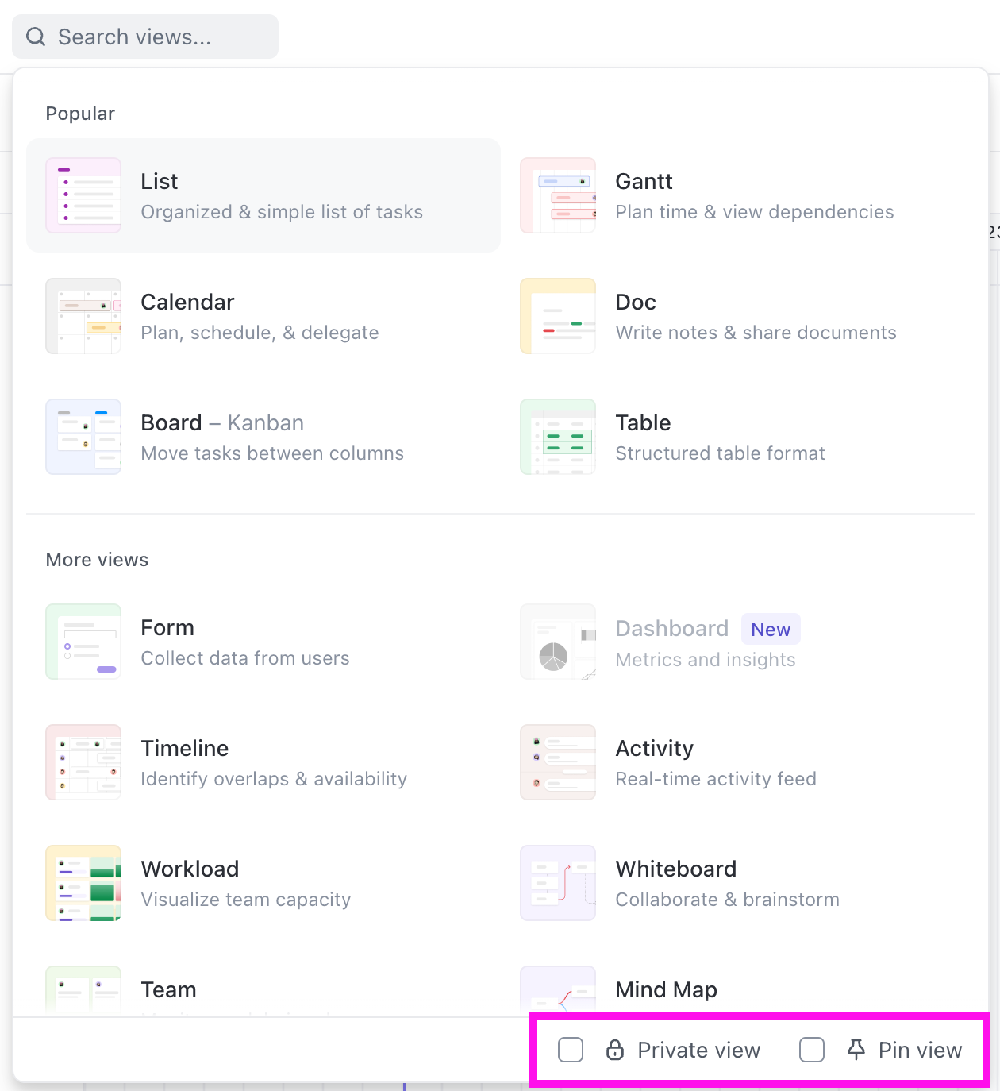The image size is (1000, 1091).
Task: Click the pin icon next to Pin view
Action: 856,1050
